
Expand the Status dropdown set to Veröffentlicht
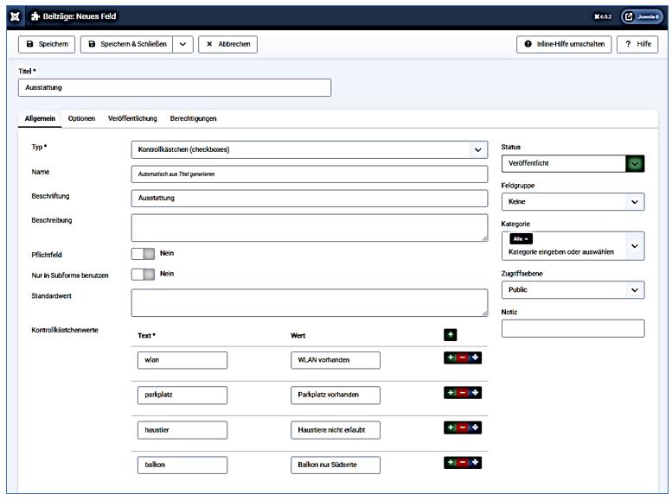pyautogui.click(x=572, y=163)
